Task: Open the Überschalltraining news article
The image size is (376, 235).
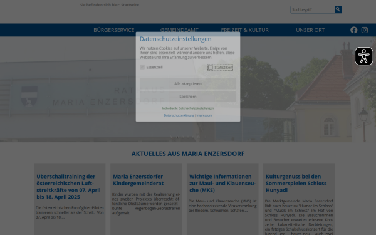Action: point(68,187)
